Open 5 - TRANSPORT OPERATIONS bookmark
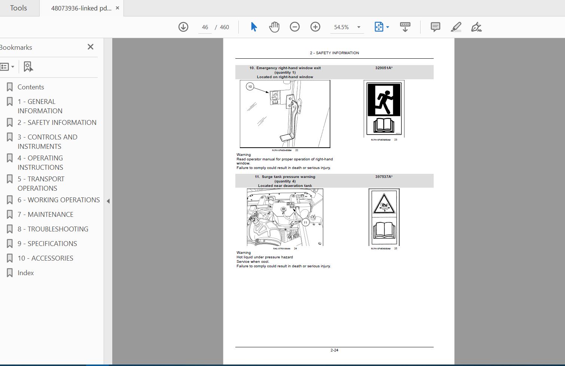The width and height of the screenshot is (565, 366). [x=41, y=184]
